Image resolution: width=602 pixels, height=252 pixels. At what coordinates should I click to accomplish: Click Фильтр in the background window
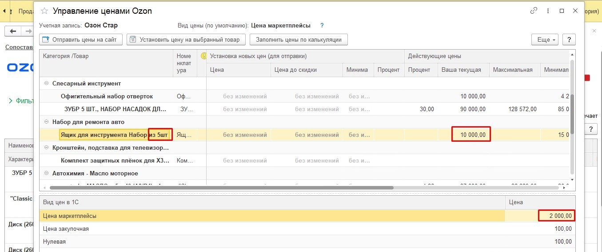coord(21,101)
